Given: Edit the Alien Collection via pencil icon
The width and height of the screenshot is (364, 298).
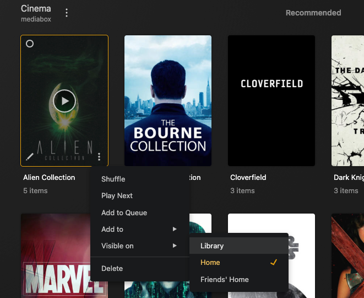Looking at the screenshot, I should (30, 157).
